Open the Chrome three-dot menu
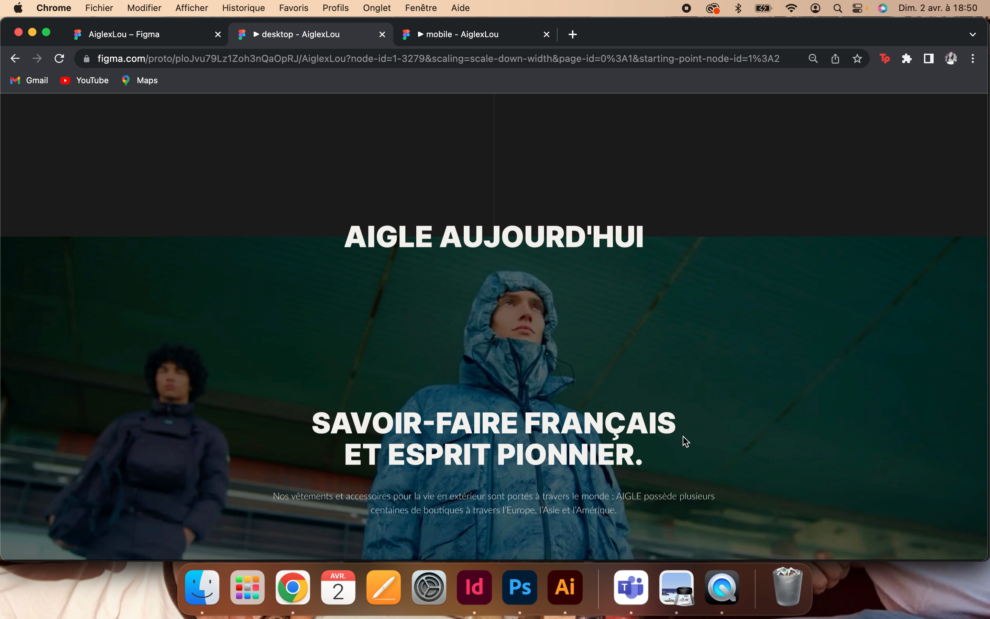Viewport: 990px width, 619px height. click(973, 58)
